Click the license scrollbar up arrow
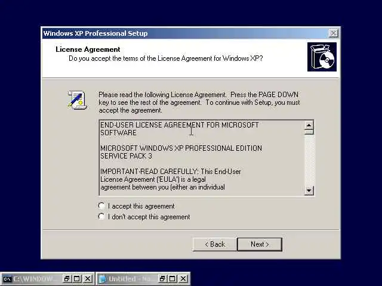Screen dimensions: 382x286 (309, 125)
